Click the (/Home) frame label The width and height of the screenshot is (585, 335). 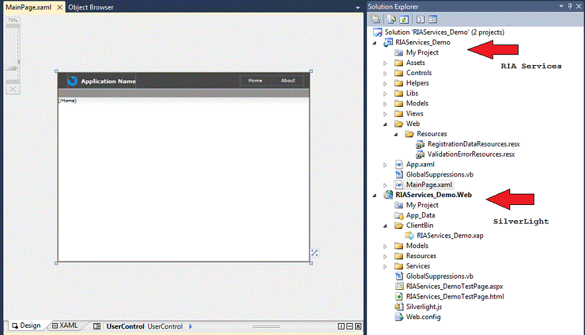pyautogui.click(x=67, y=100)
